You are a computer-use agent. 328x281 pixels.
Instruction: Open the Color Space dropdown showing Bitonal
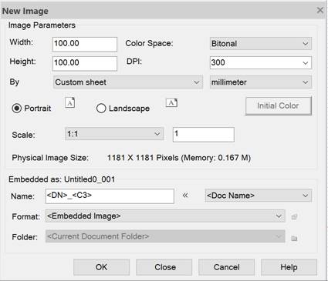(261, 44)
